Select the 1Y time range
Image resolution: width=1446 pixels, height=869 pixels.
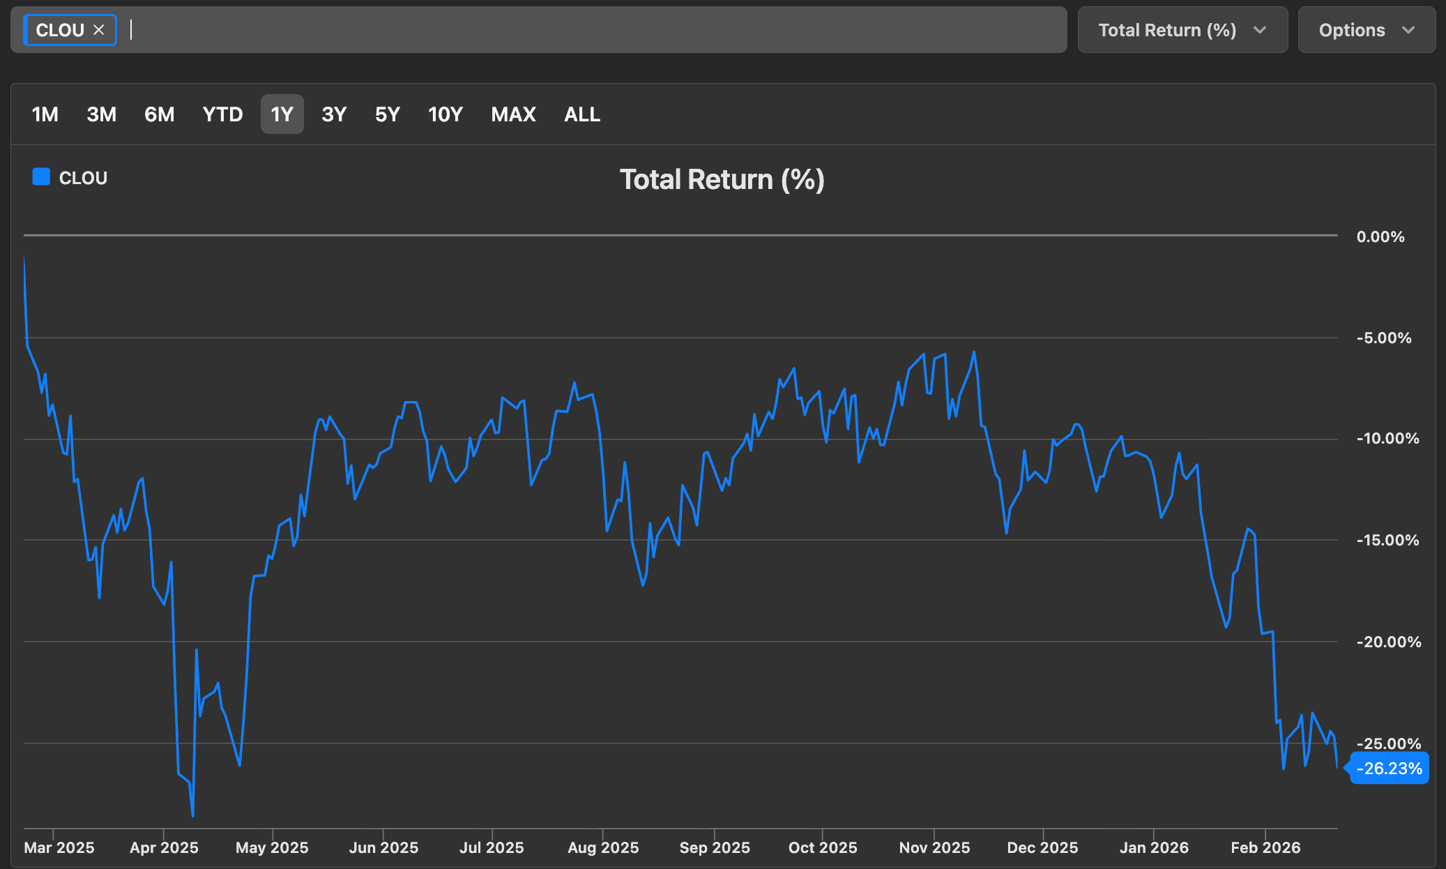282,114
